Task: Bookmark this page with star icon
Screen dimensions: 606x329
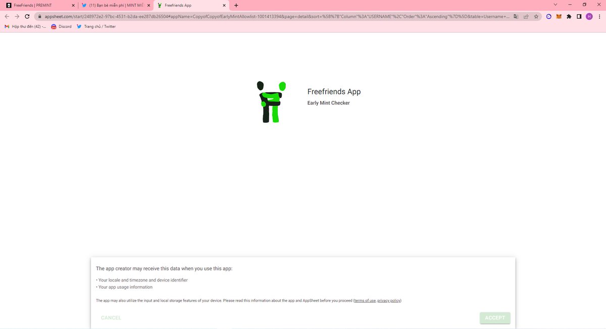Action: click(x=536, y=16)
